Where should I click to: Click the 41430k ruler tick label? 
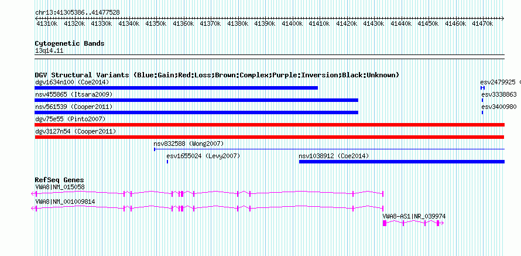[x=373, y=23]
